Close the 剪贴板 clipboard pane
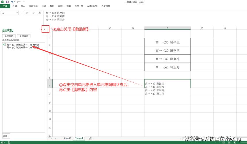Image resolution: width=247 pixels, height=144 pixels. 45,30
